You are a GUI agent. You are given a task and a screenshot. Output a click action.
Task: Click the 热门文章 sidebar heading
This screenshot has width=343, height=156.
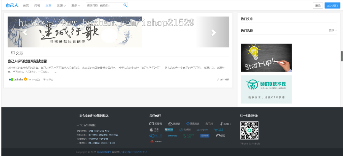(247, 19)
